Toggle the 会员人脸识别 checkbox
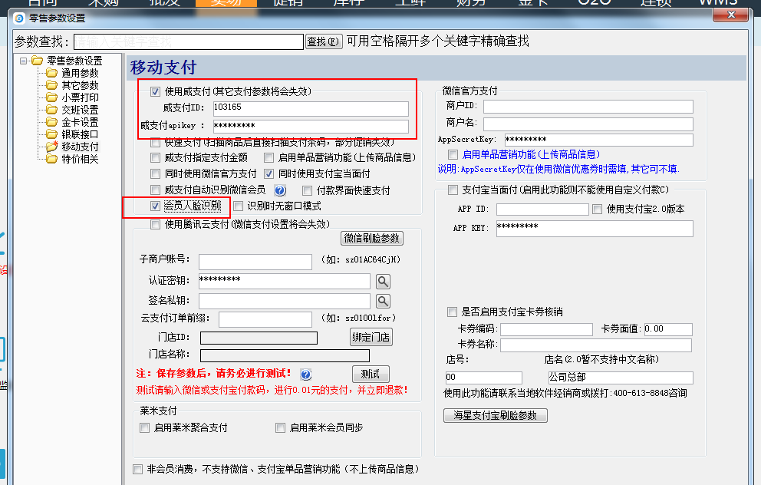Image resolution: width=761 pixels, height=485 pixels. click(156, 206)
